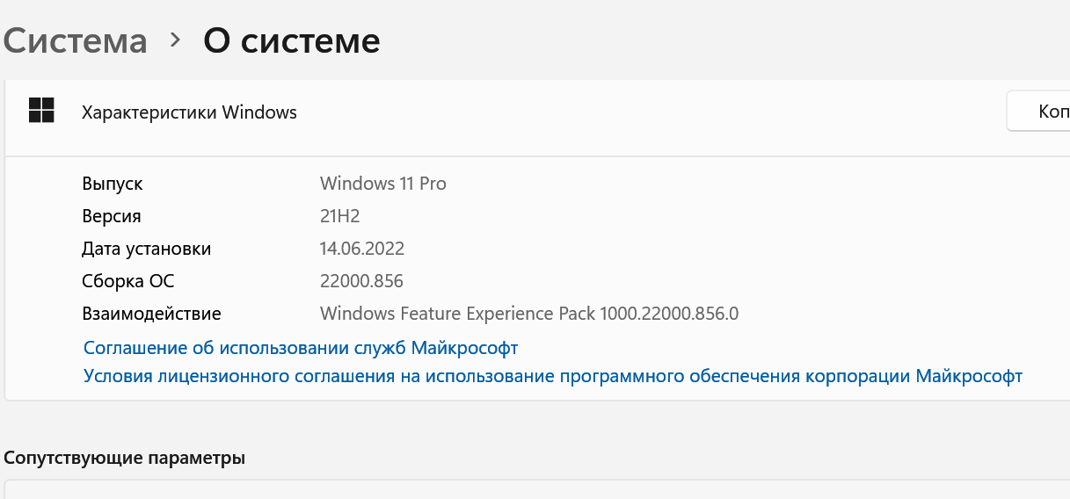The image size is (1070, 499).
Task: Click the breadcrumb chevron separator
Action: point(175,40)
